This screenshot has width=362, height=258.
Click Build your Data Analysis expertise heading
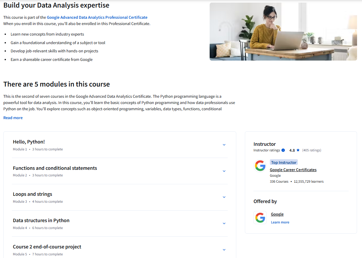point(56,5)
